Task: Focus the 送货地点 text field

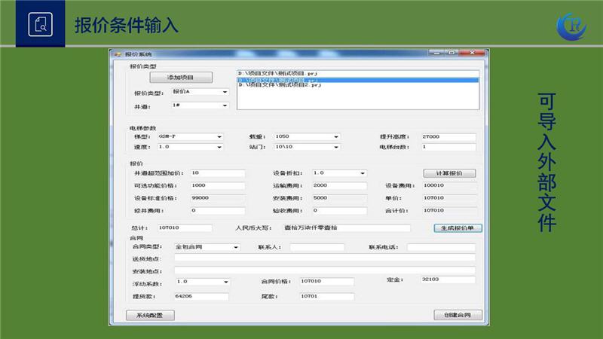Action: click(x=324, y=258)
